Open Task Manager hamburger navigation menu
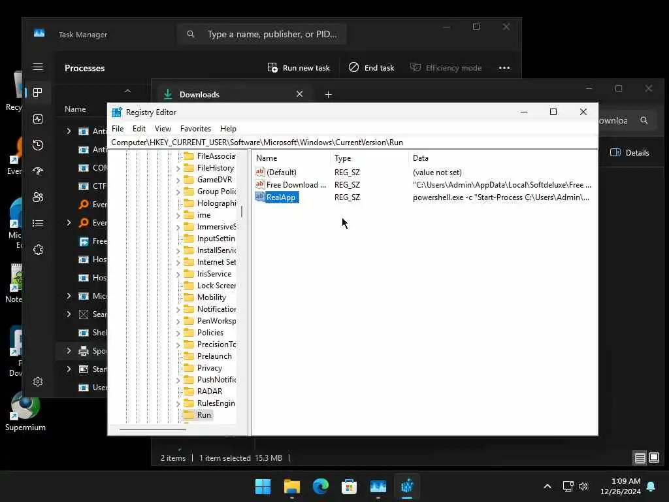669x502 pixels. [38, 67]
